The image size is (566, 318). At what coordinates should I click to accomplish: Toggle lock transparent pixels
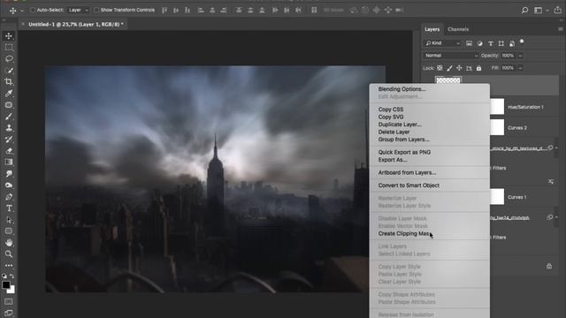[440, 68]
